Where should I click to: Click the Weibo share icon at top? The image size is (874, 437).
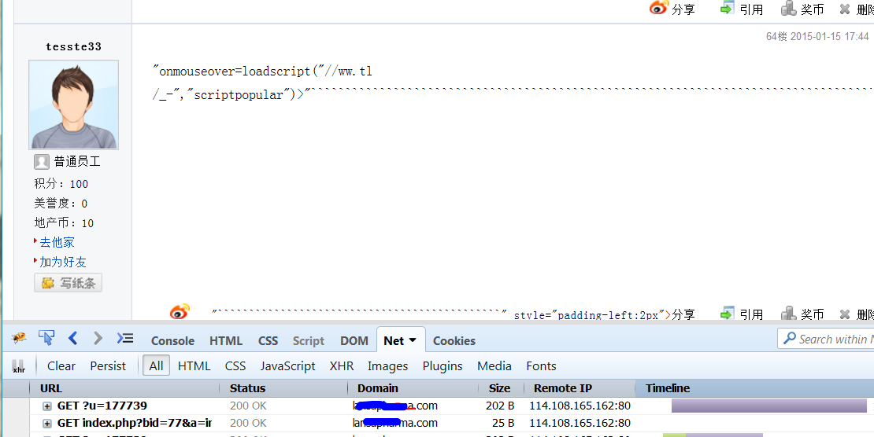[658, 8]
